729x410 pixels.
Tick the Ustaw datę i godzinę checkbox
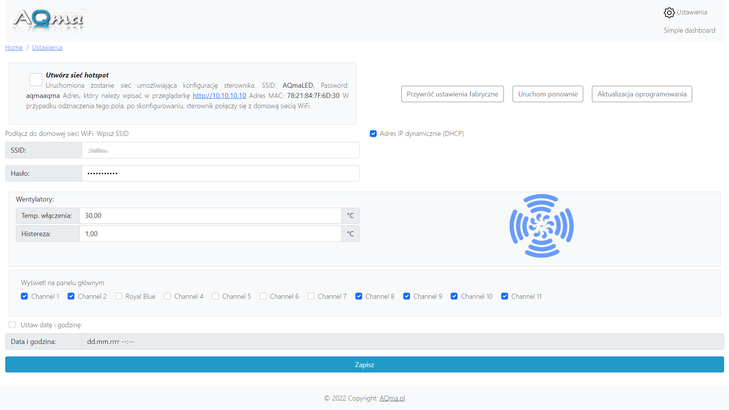12,325
